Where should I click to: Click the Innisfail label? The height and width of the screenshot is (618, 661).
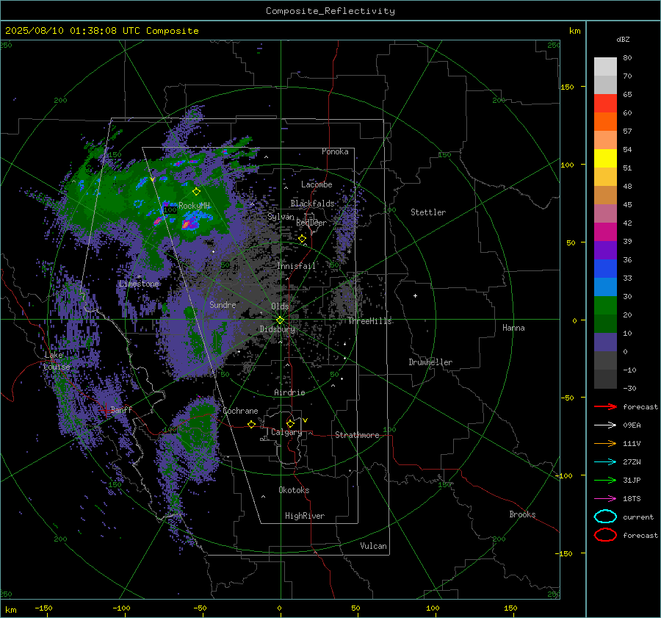(x=296, y=266)
